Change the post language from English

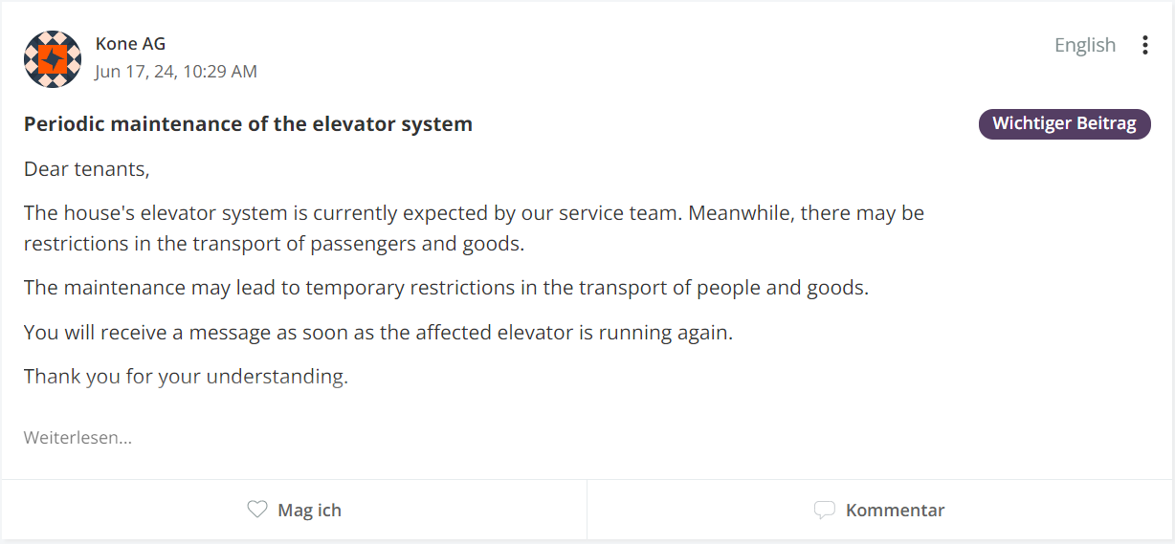pos(1085,45)
